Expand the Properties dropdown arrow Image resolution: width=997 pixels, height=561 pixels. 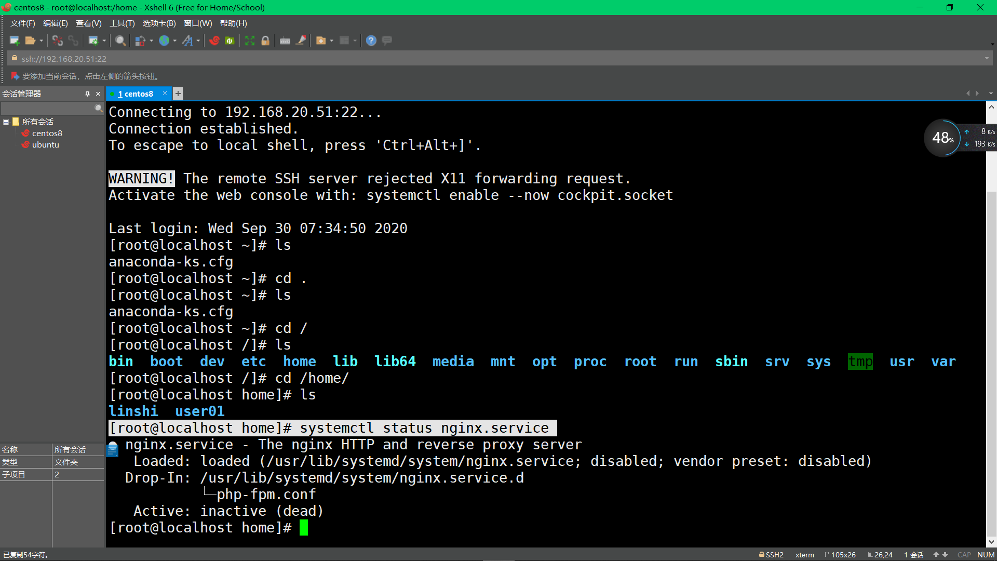click(104, 41)
